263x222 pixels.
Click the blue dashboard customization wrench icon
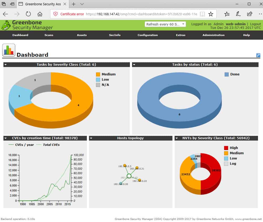tap(258, 55)
